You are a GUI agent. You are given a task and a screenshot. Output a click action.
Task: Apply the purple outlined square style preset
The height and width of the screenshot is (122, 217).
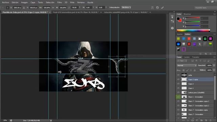(184, 49)
